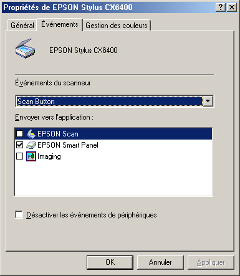Viewport: 240px width, 276px height.
Task: Open the scanner events dropdown arrow
Action: click(x=208, y=102)
